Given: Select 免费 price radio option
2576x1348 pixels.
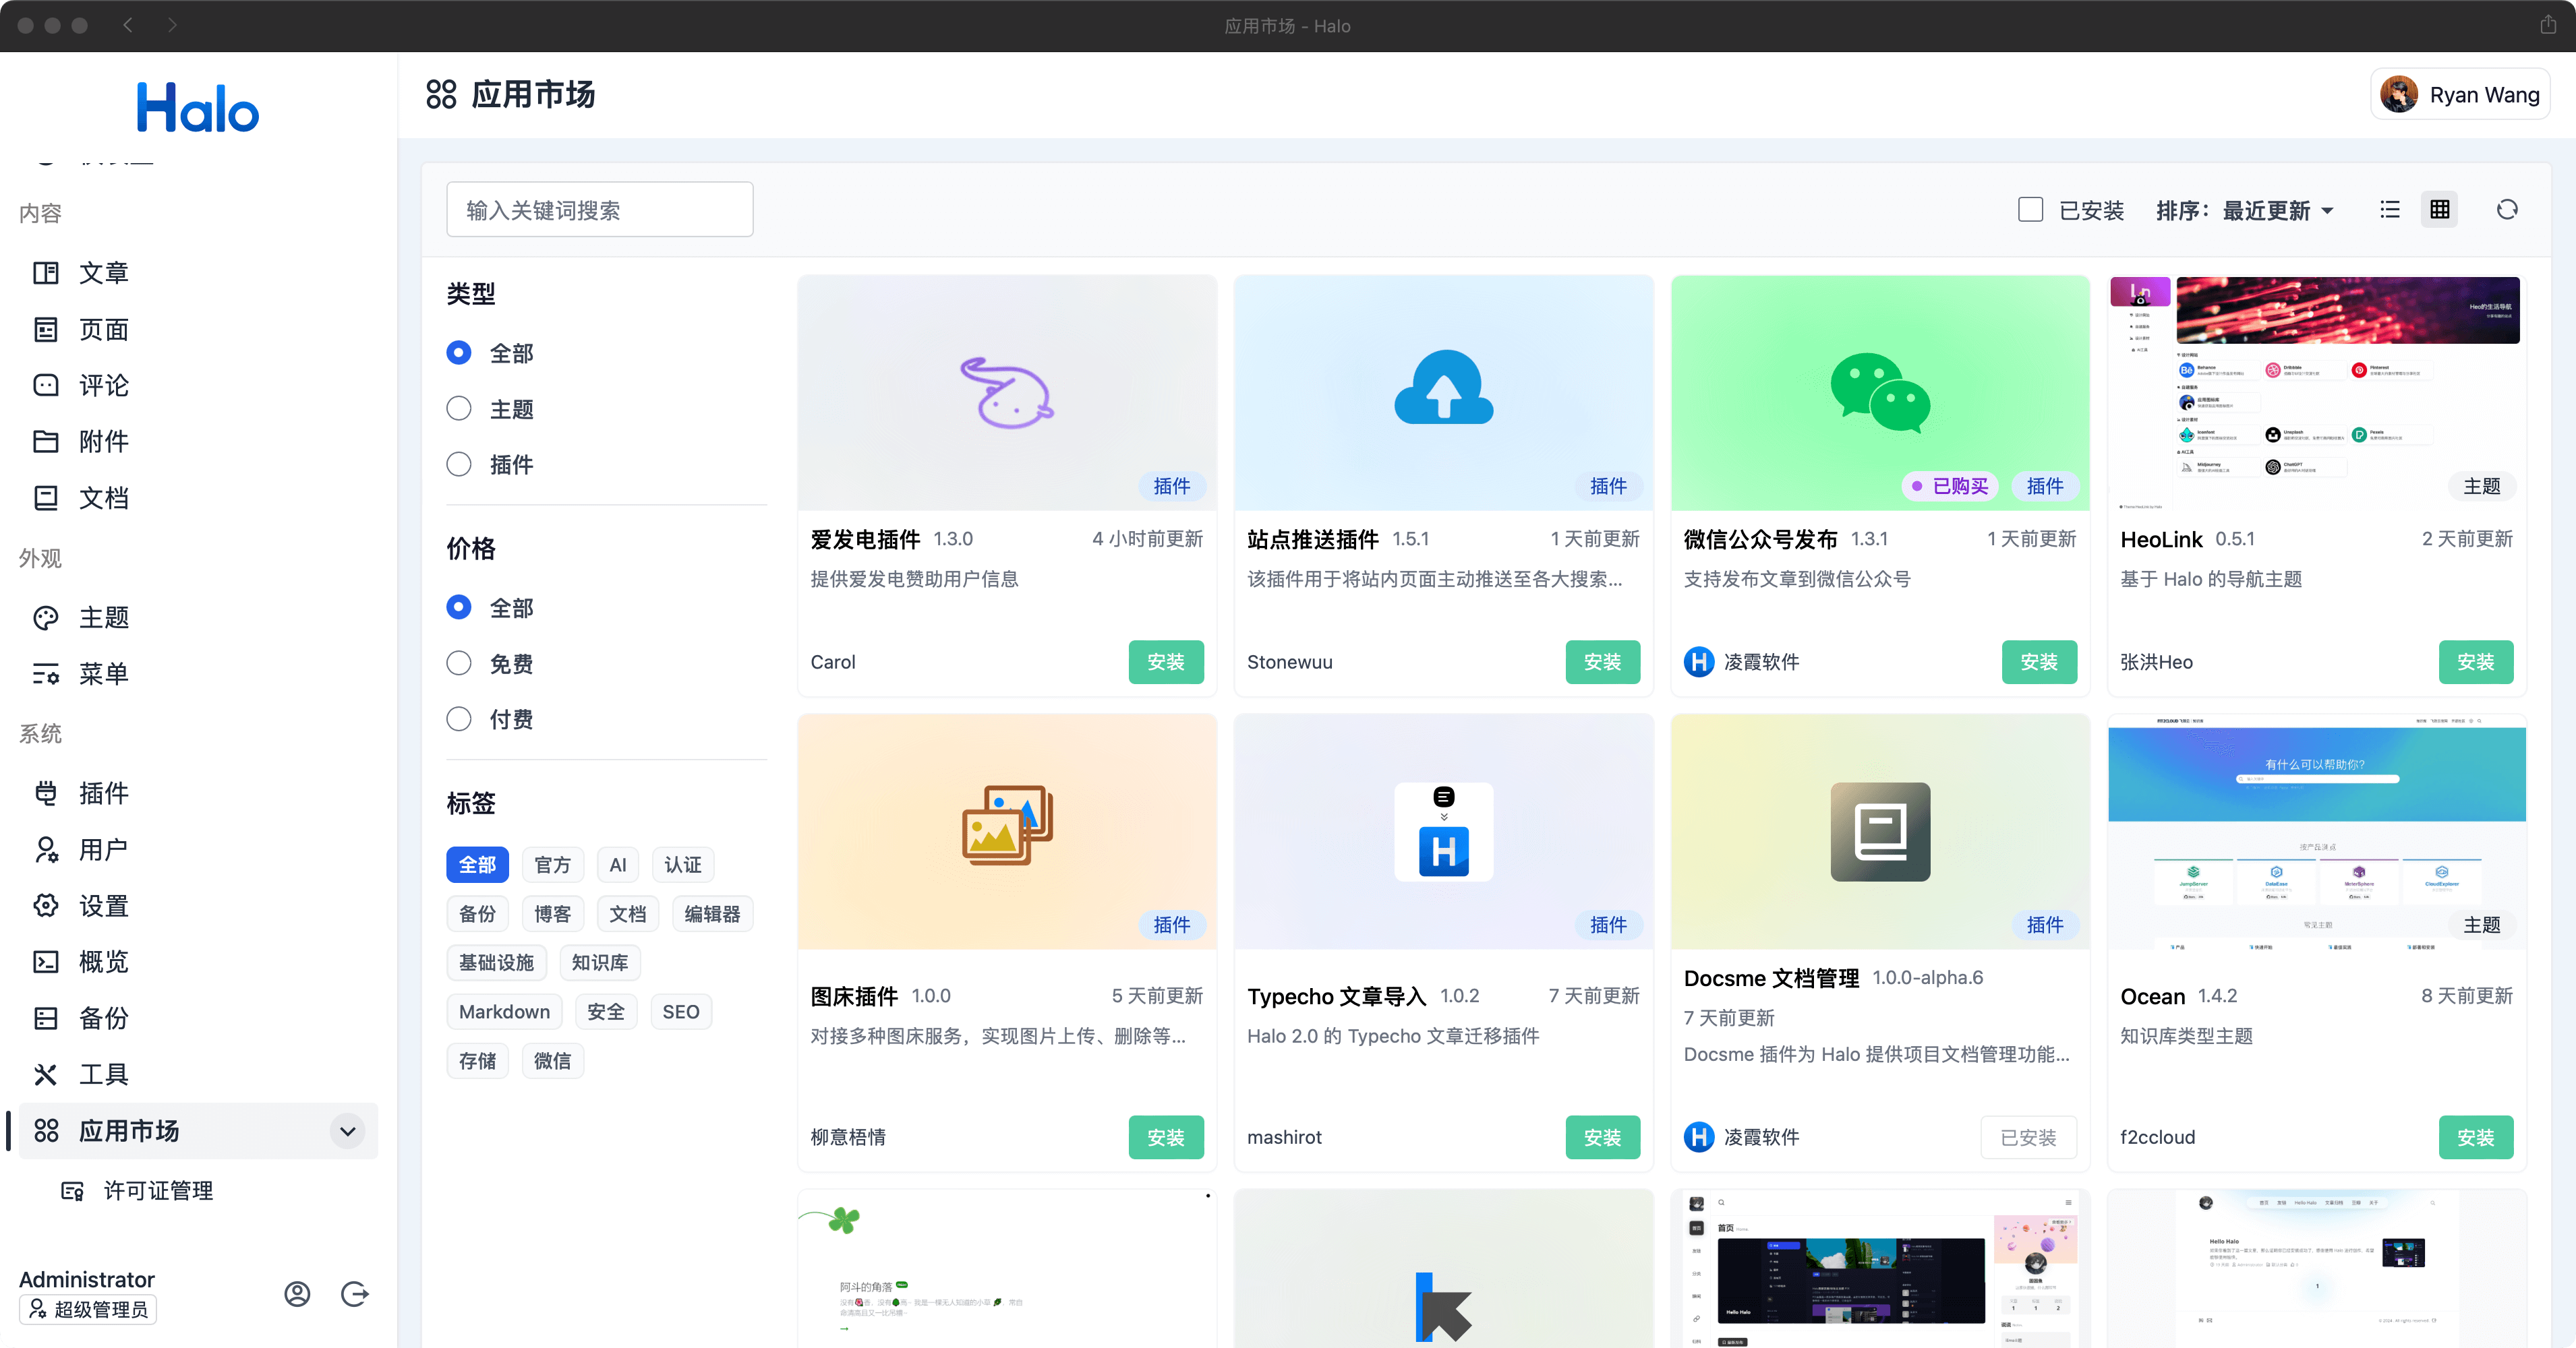Looking at the screenshot, I should click(x=459, y=663).
